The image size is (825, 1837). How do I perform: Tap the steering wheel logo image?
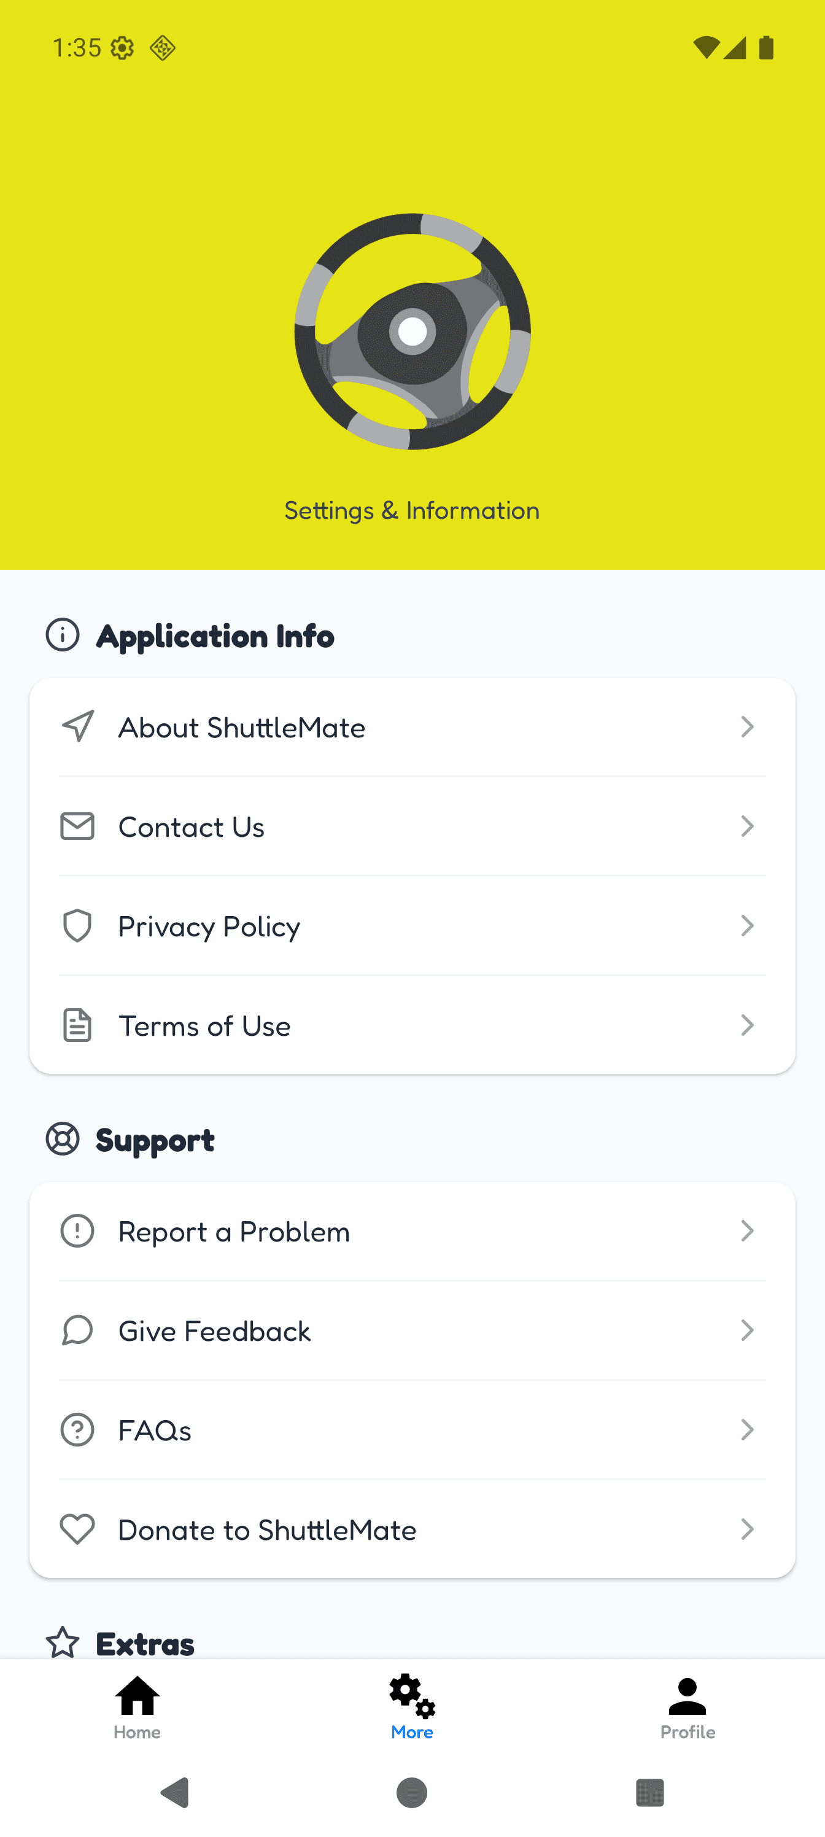(x=412, y=332)
